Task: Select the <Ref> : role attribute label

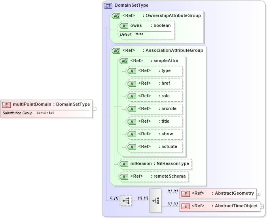Action: tap(154, 96)
